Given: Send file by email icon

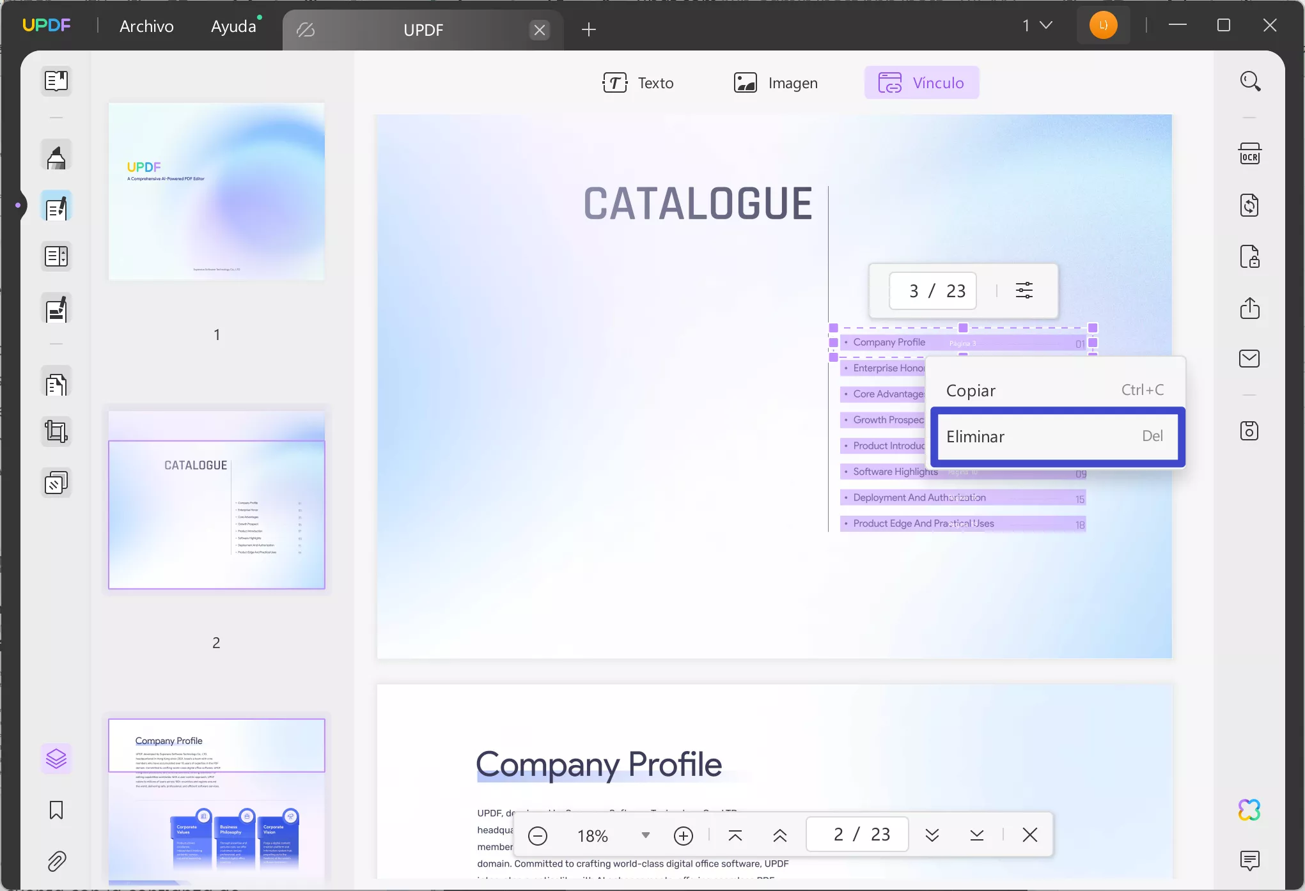Looking at the screenshot, I should tap(1250, 359).
